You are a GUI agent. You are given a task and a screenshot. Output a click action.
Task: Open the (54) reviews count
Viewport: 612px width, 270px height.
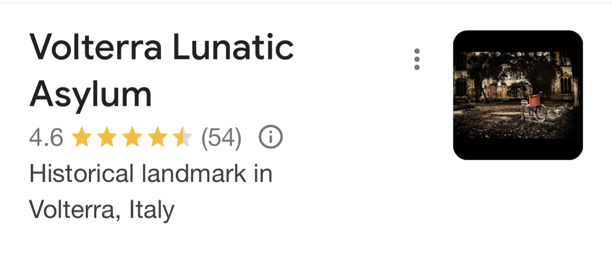221,138
